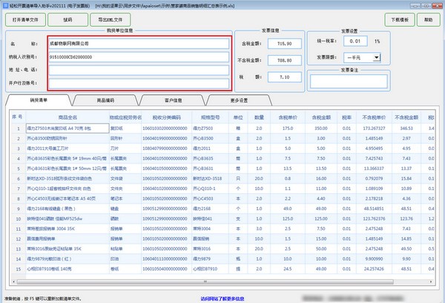Image resolution: width=445 pixels, height=303 pixels.
Task: Switch to the 商品编码 tab
Action: (x=105, y=100)
